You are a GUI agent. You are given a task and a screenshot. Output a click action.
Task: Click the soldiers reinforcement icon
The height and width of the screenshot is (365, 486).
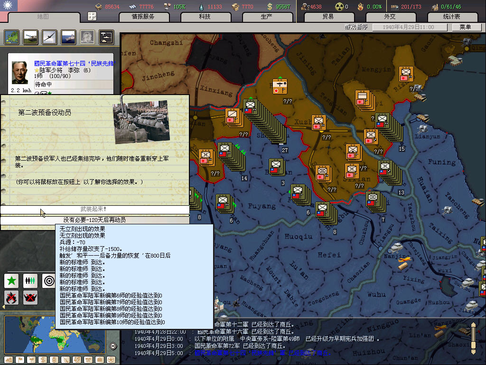click(x=30, y=280)
